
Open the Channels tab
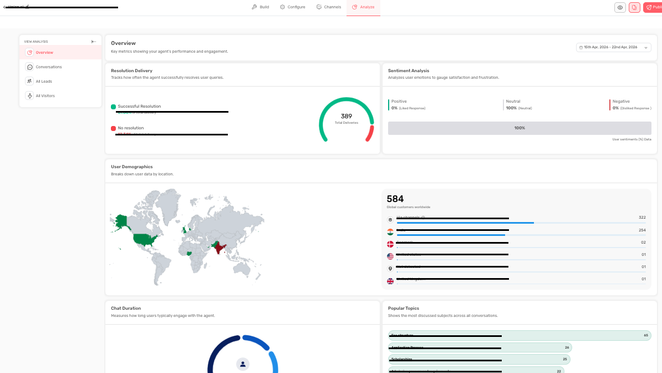[328, 7]
